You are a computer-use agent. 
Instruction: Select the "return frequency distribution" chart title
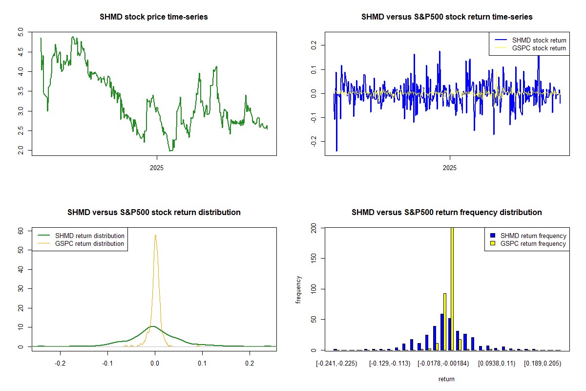coord(446,213)
